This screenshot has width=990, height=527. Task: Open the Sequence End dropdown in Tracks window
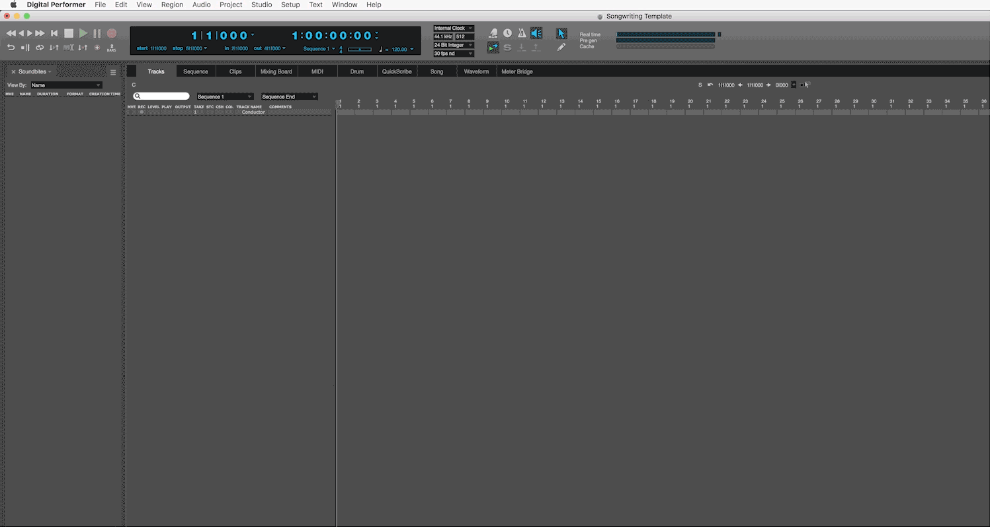pos(288,96)
